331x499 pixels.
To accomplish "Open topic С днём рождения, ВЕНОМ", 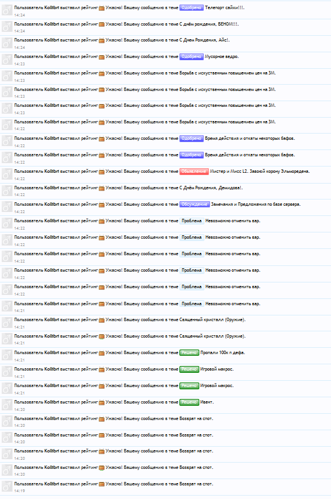I will 208,24.
